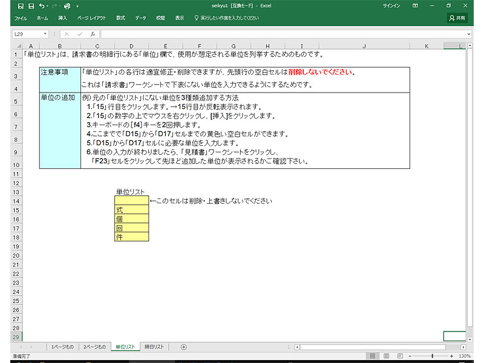The height and width of the screenshot is (363, 484).
Task: Add a new sheet with the plus icon
Action: coord(184,347)
